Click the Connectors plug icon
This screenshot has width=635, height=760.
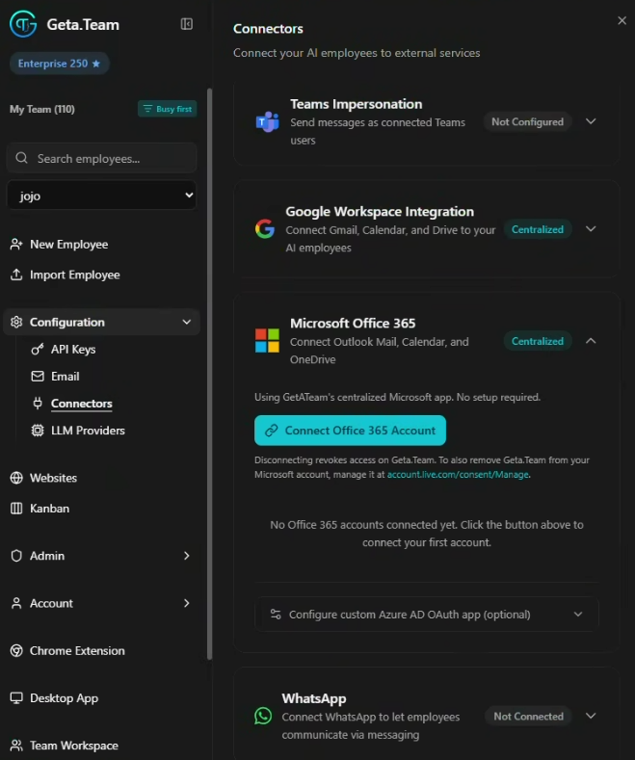38,404
